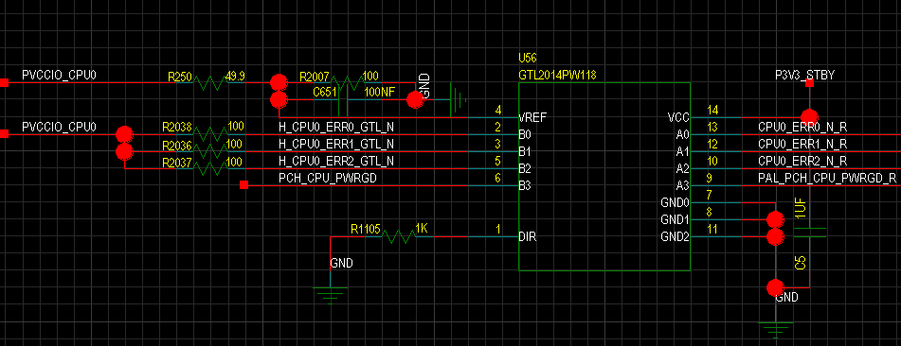
Task: Select the red endpoint left of PCH_CPU_PWRGD
Action: click(243, 184)
